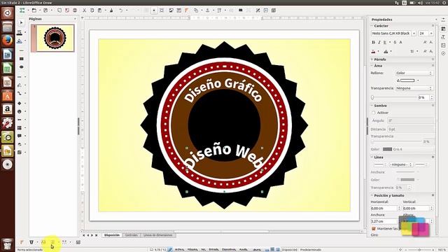
Task: Pick the smiley Symbol Shapes tool
Action: point(20,111)
